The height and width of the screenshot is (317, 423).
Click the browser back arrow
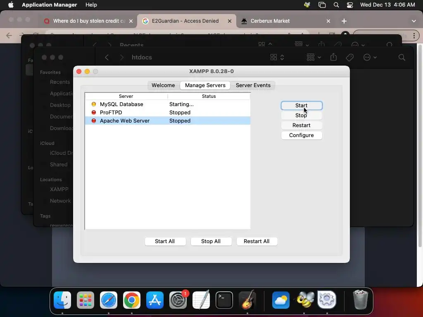click(x=9, y=35)
